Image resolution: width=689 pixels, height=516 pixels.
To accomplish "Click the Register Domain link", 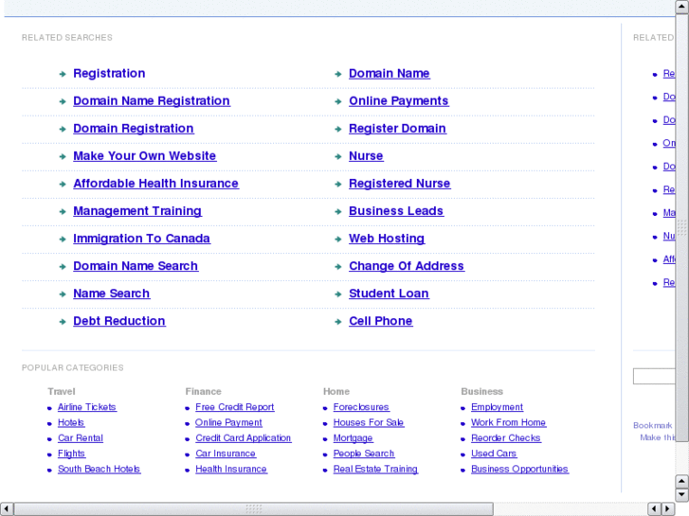I will (397, 129).
